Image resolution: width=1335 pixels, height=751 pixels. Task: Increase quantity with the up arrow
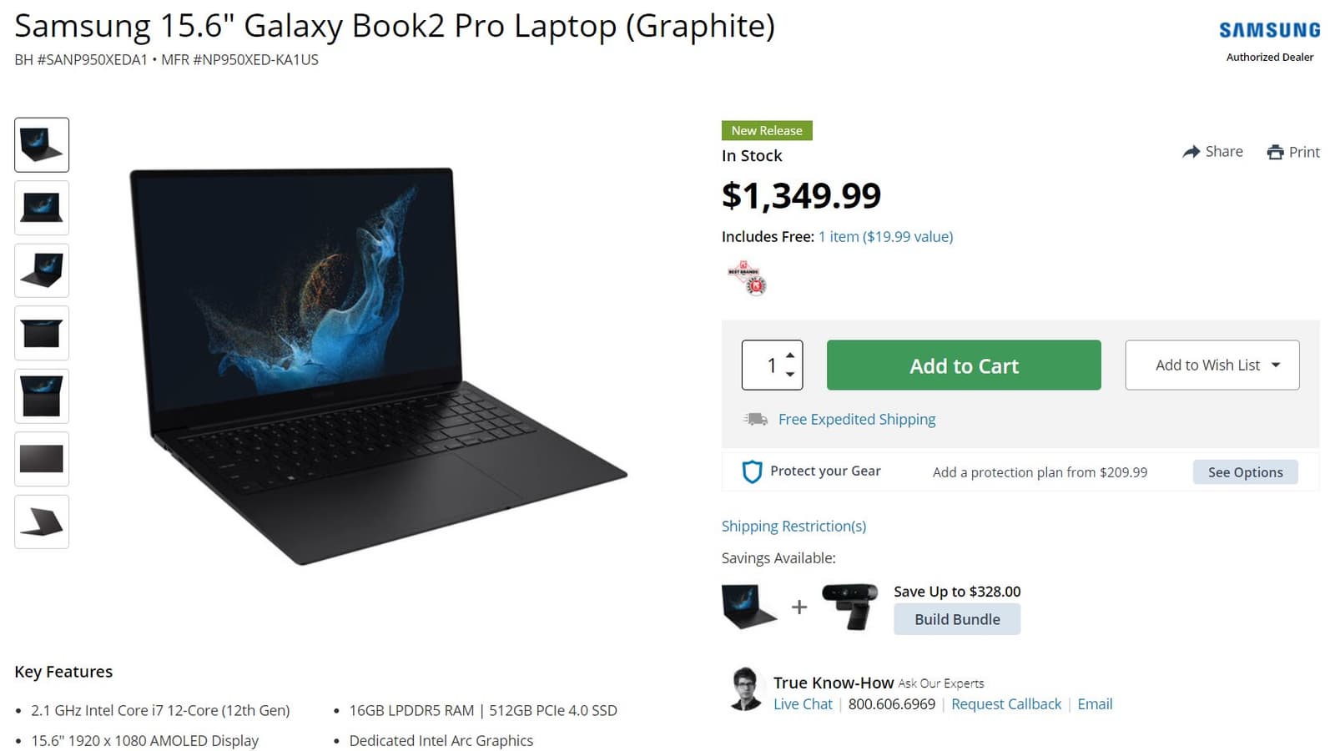tap(790, 355)
